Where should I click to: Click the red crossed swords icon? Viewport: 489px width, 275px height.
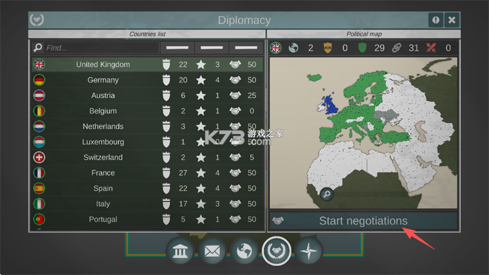click(x=431, y=48)
